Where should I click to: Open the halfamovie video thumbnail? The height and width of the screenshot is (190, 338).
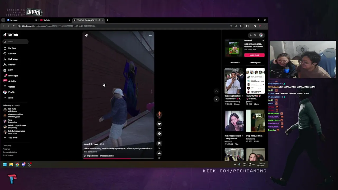pos(255,121)
